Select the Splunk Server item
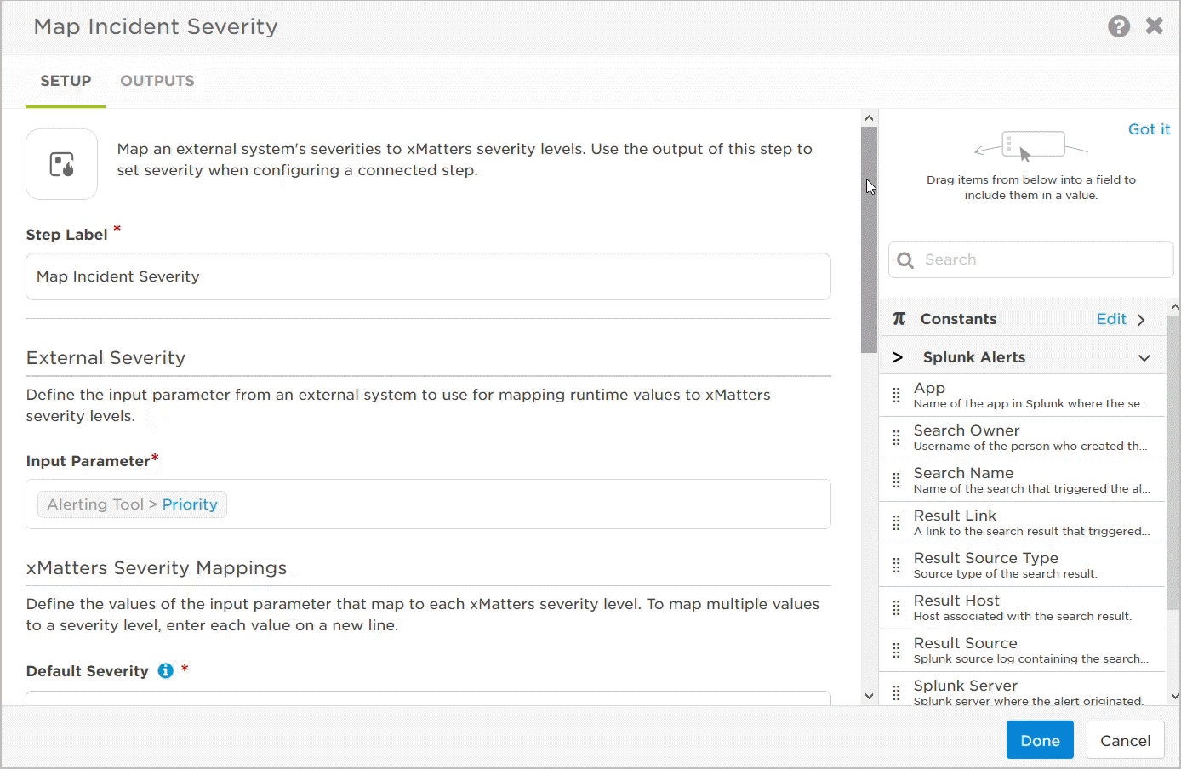Screen dimensions: 1181x769 (1023, 689)
